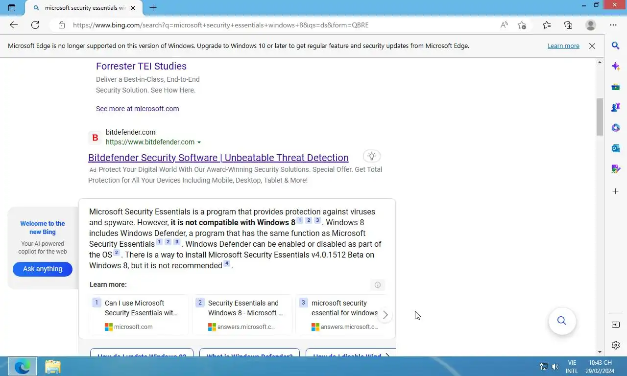
Task: Enable Read aloud from the address bar
Action: pos(504,25)
